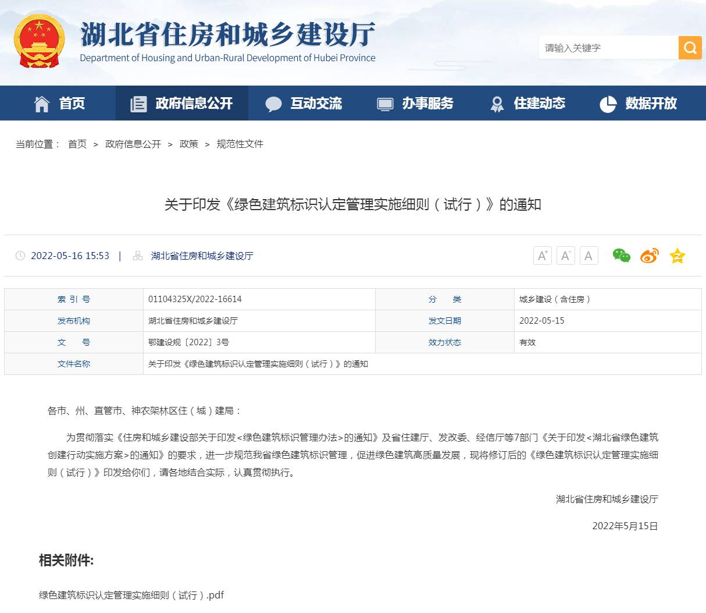Go to 规范性文件 breadcrumb link
This screenshot has width=706, height=613.
pos(240,144)
